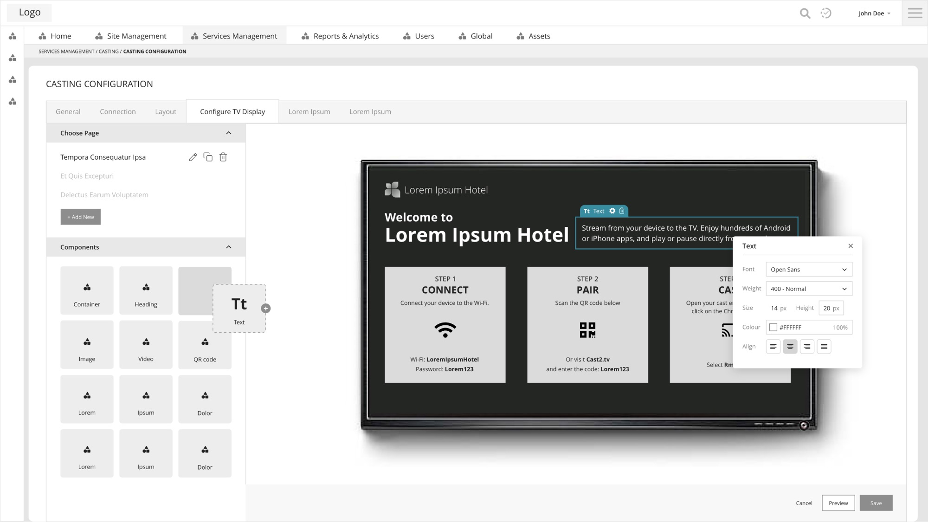Select the Image component
The image size is (928, 522).
87,345
